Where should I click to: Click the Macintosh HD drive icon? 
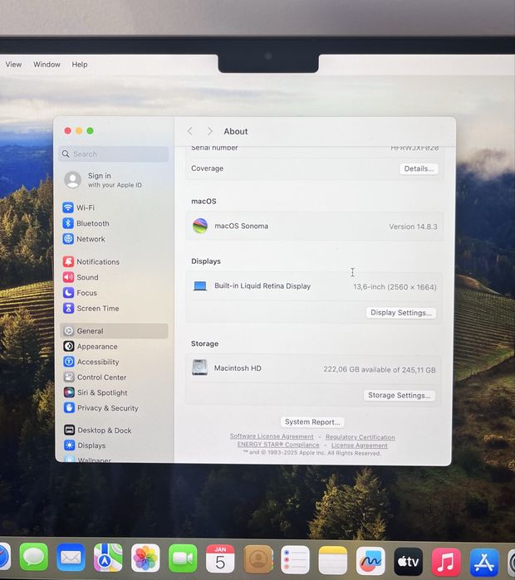coord(199,368)
